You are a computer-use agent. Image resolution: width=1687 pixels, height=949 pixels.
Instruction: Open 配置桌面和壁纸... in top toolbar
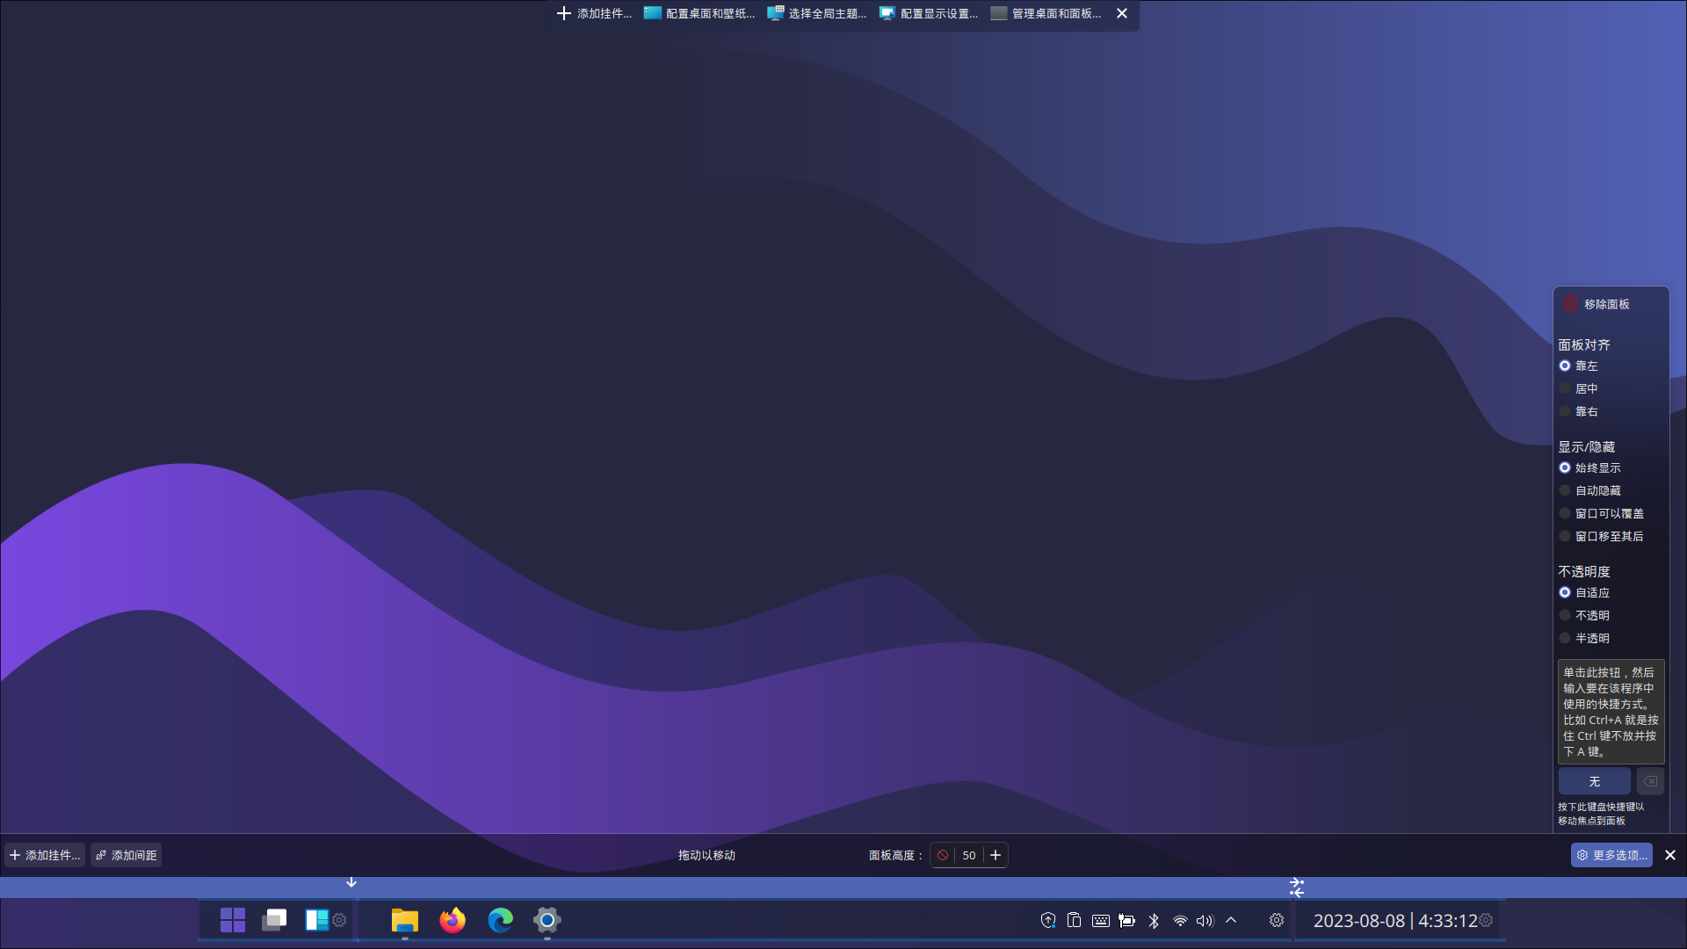pos(699,13)
